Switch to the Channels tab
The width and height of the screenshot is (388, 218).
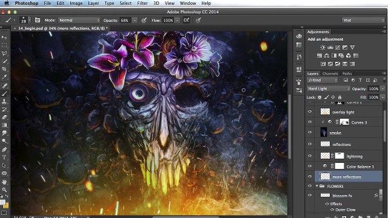(x=330, y=74)
